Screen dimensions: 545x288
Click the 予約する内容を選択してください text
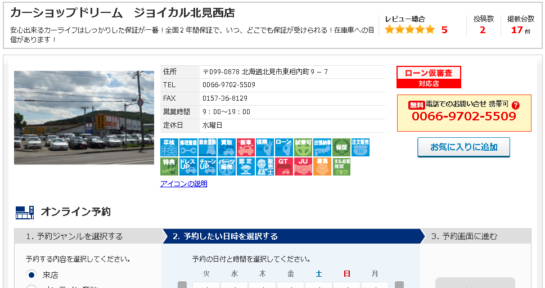(78, 259)
